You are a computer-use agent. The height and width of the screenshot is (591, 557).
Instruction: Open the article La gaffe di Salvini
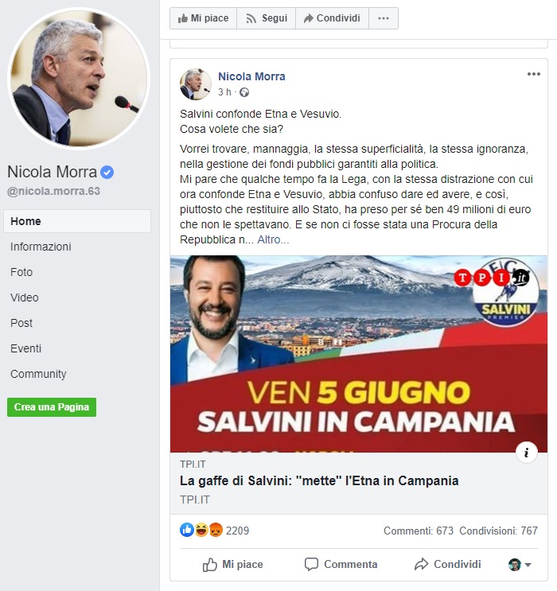click(319, 481)
